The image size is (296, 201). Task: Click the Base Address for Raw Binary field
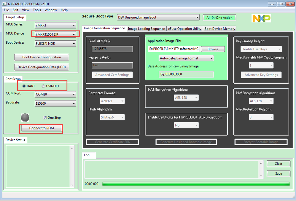(186, 74)
